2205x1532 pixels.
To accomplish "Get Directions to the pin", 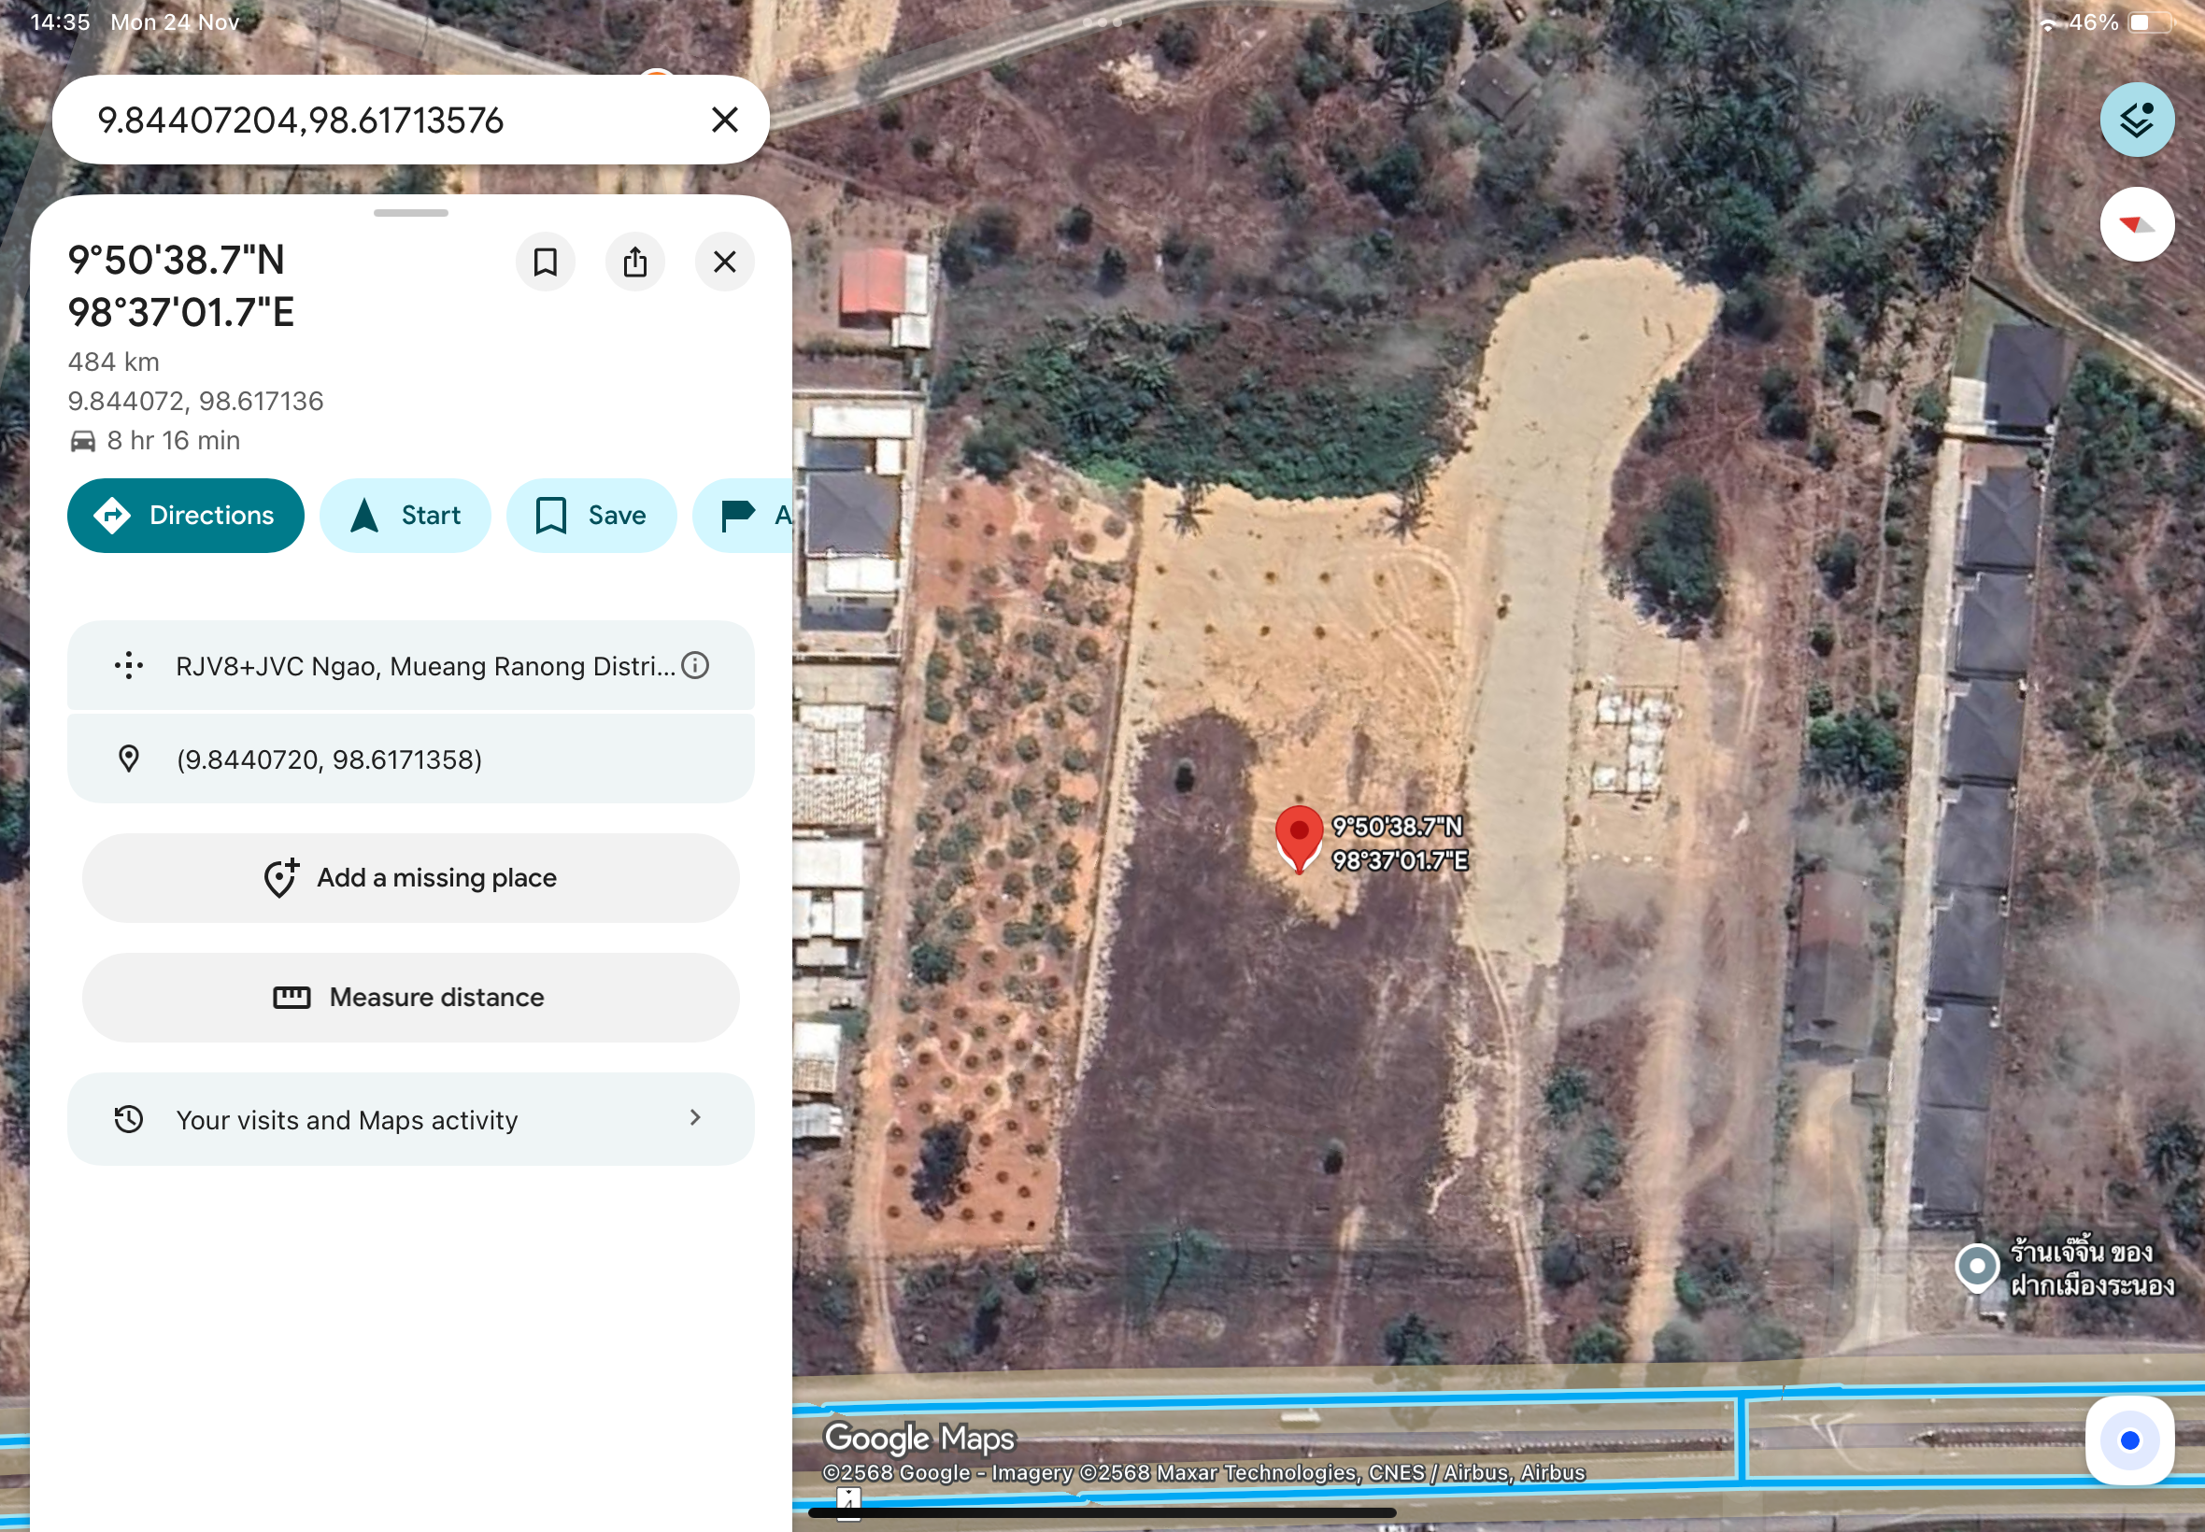I will coord(186,516).
